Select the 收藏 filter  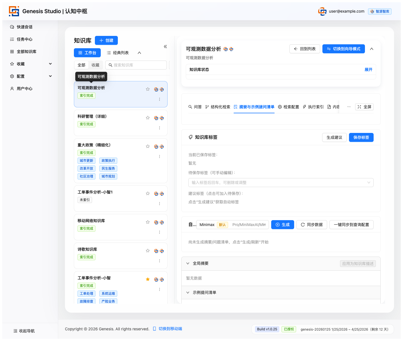point(95,65)
